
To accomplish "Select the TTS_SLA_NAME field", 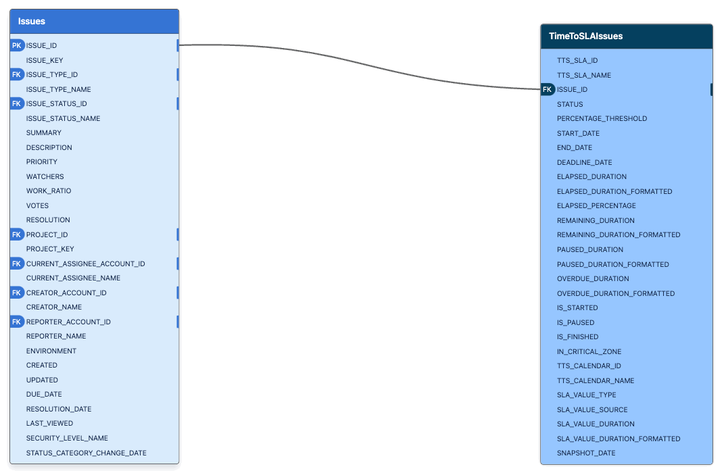I will 583,75.
